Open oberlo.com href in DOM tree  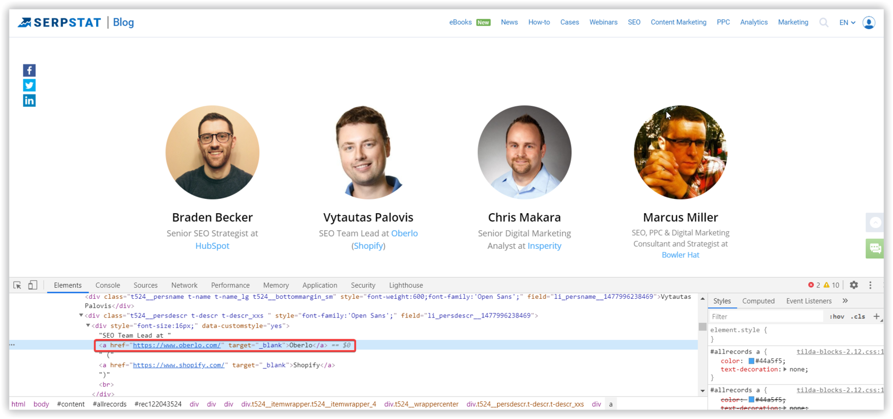click(176, 345)
